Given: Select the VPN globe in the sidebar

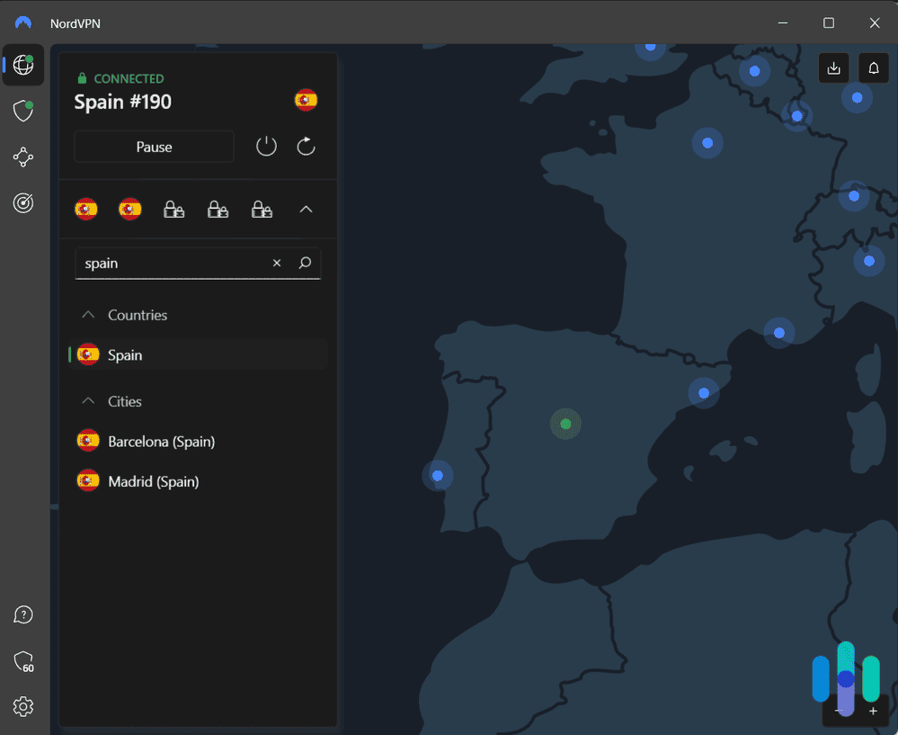Looking at the screenshot, I should pos(22,65).
